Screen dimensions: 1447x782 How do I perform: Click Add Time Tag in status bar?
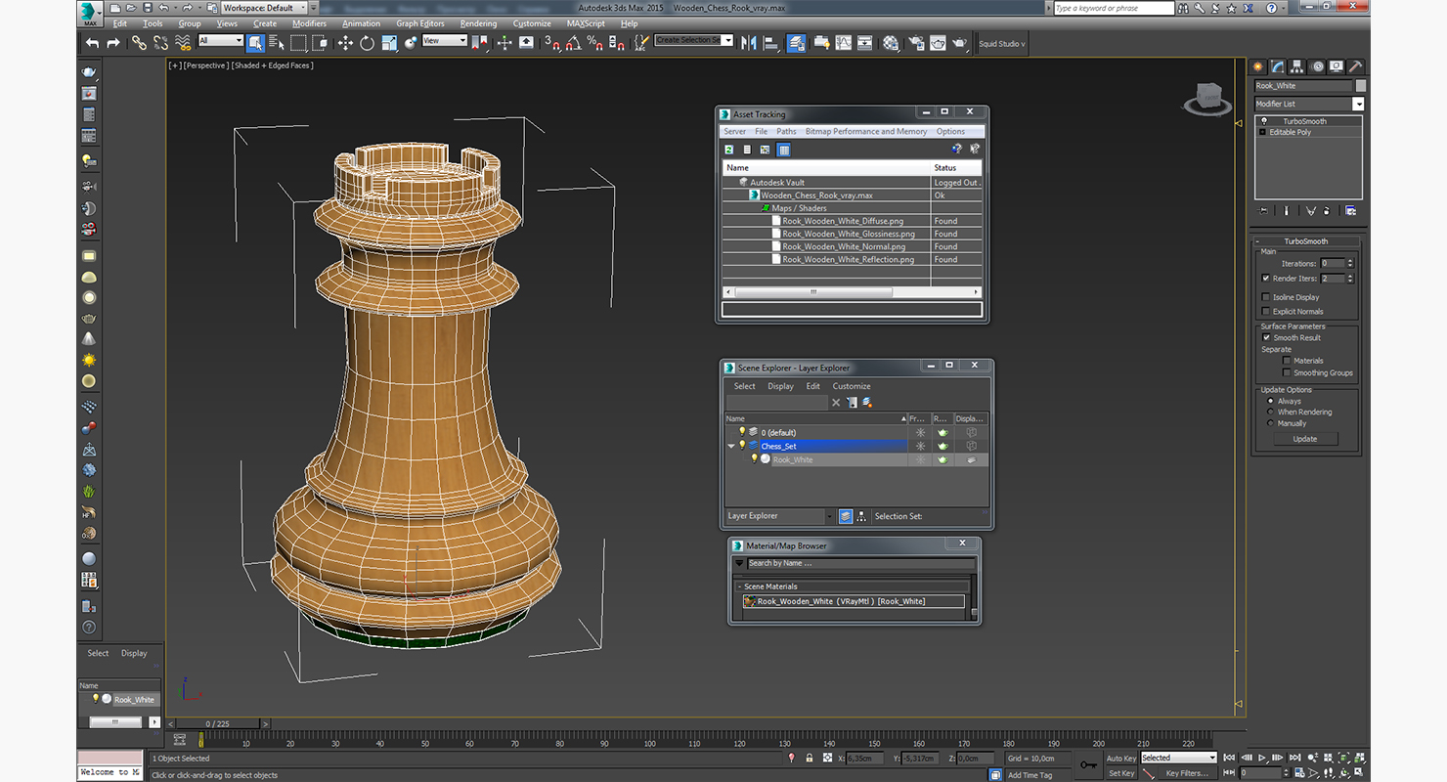pyautogui.click(x=1030, y=775)
